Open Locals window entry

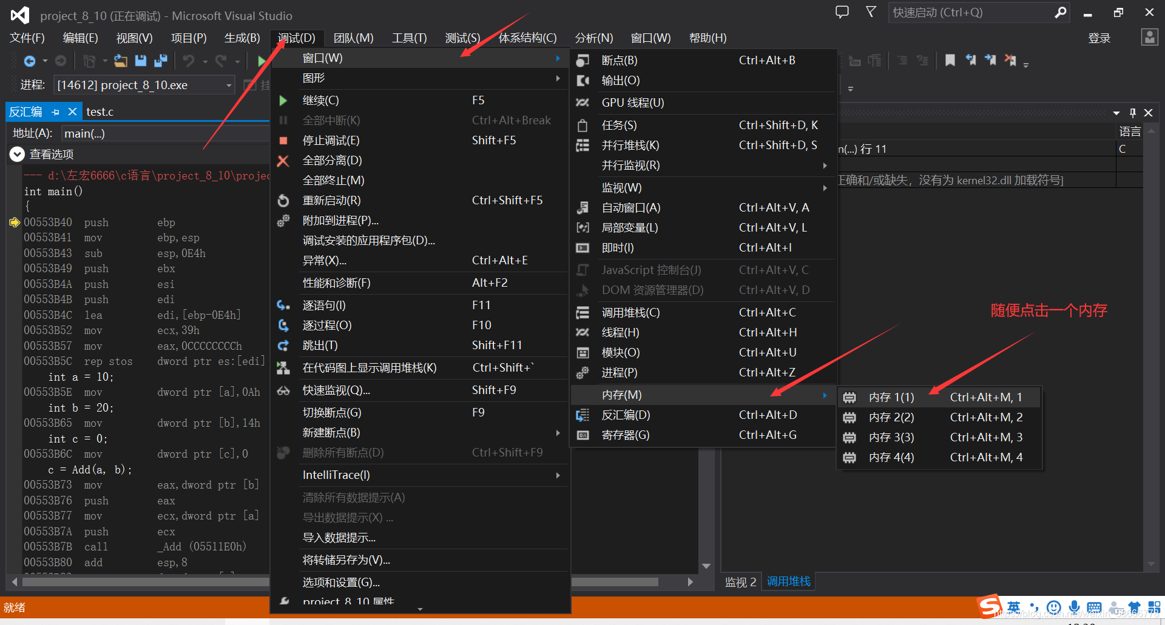703,227
